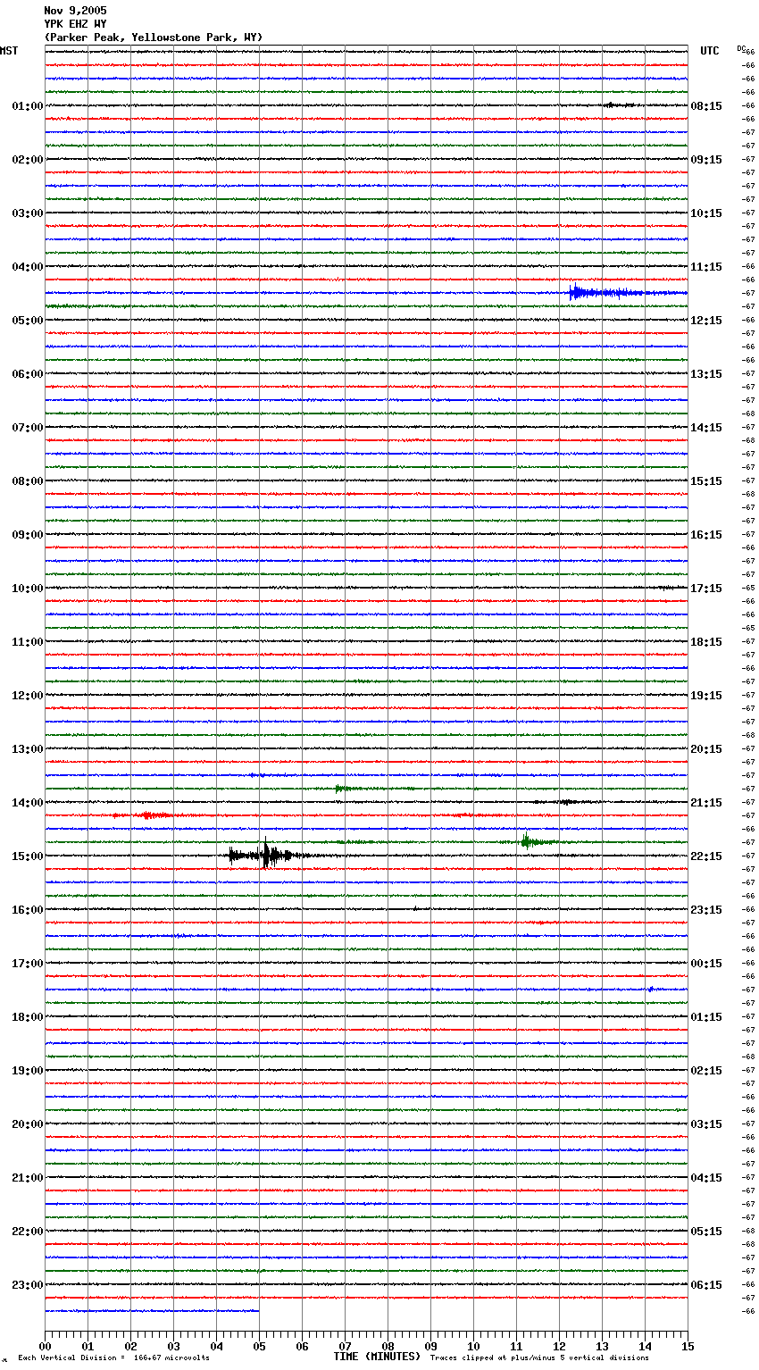Viewport: 759px width, 1370px height.
Task: Click the '16:00' MST time label
Action: click(28, 910)
